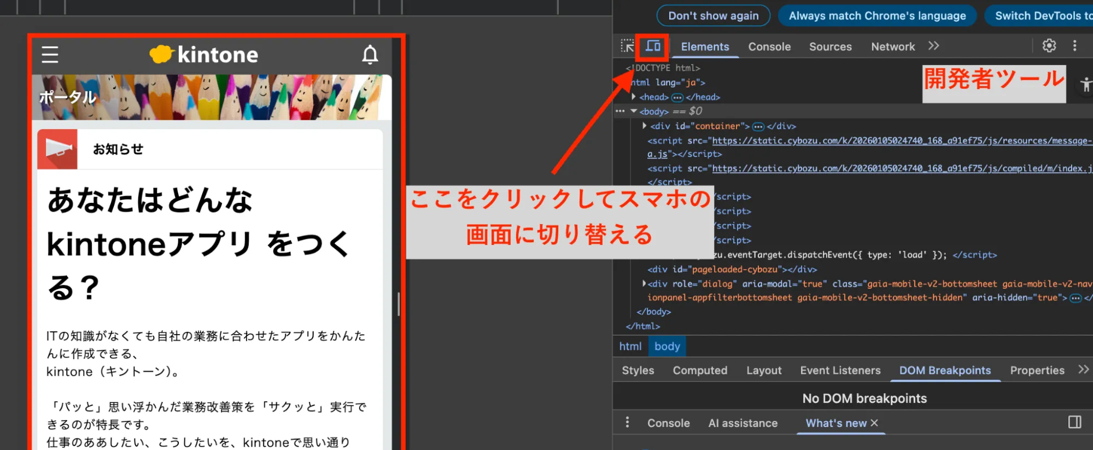Screen dimensions: 1093x450
Task: Click the mobile preview scrollbar handle
Action: coord(398,304)
